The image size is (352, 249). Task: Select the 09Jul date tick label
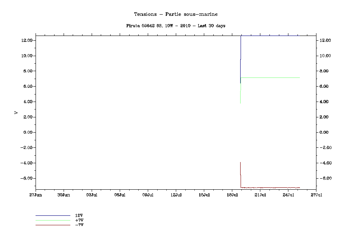(148, 195)
